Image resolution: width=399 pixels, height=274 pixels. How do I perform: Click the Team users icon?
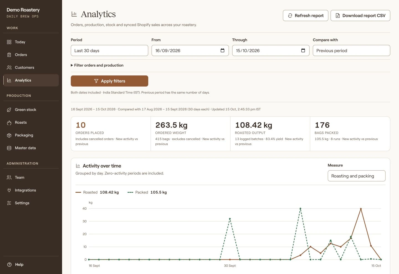click(9, 177)
